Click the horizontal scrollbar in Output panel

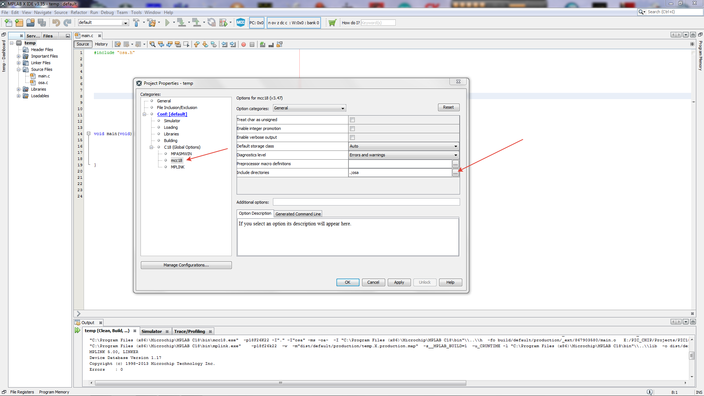[281, 383]
